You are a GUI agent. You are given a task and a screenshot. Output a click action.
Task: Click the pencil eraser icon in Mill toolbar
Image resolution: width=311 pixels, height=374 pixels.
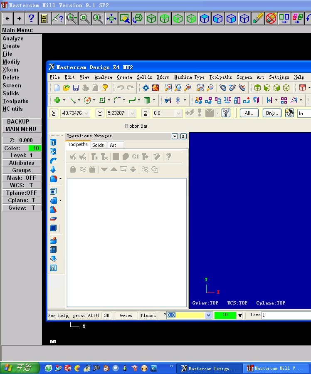click(258, 18)
